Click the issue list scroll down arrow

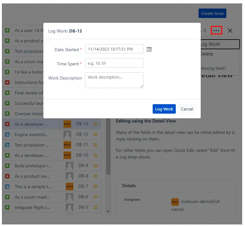[108, 211]
